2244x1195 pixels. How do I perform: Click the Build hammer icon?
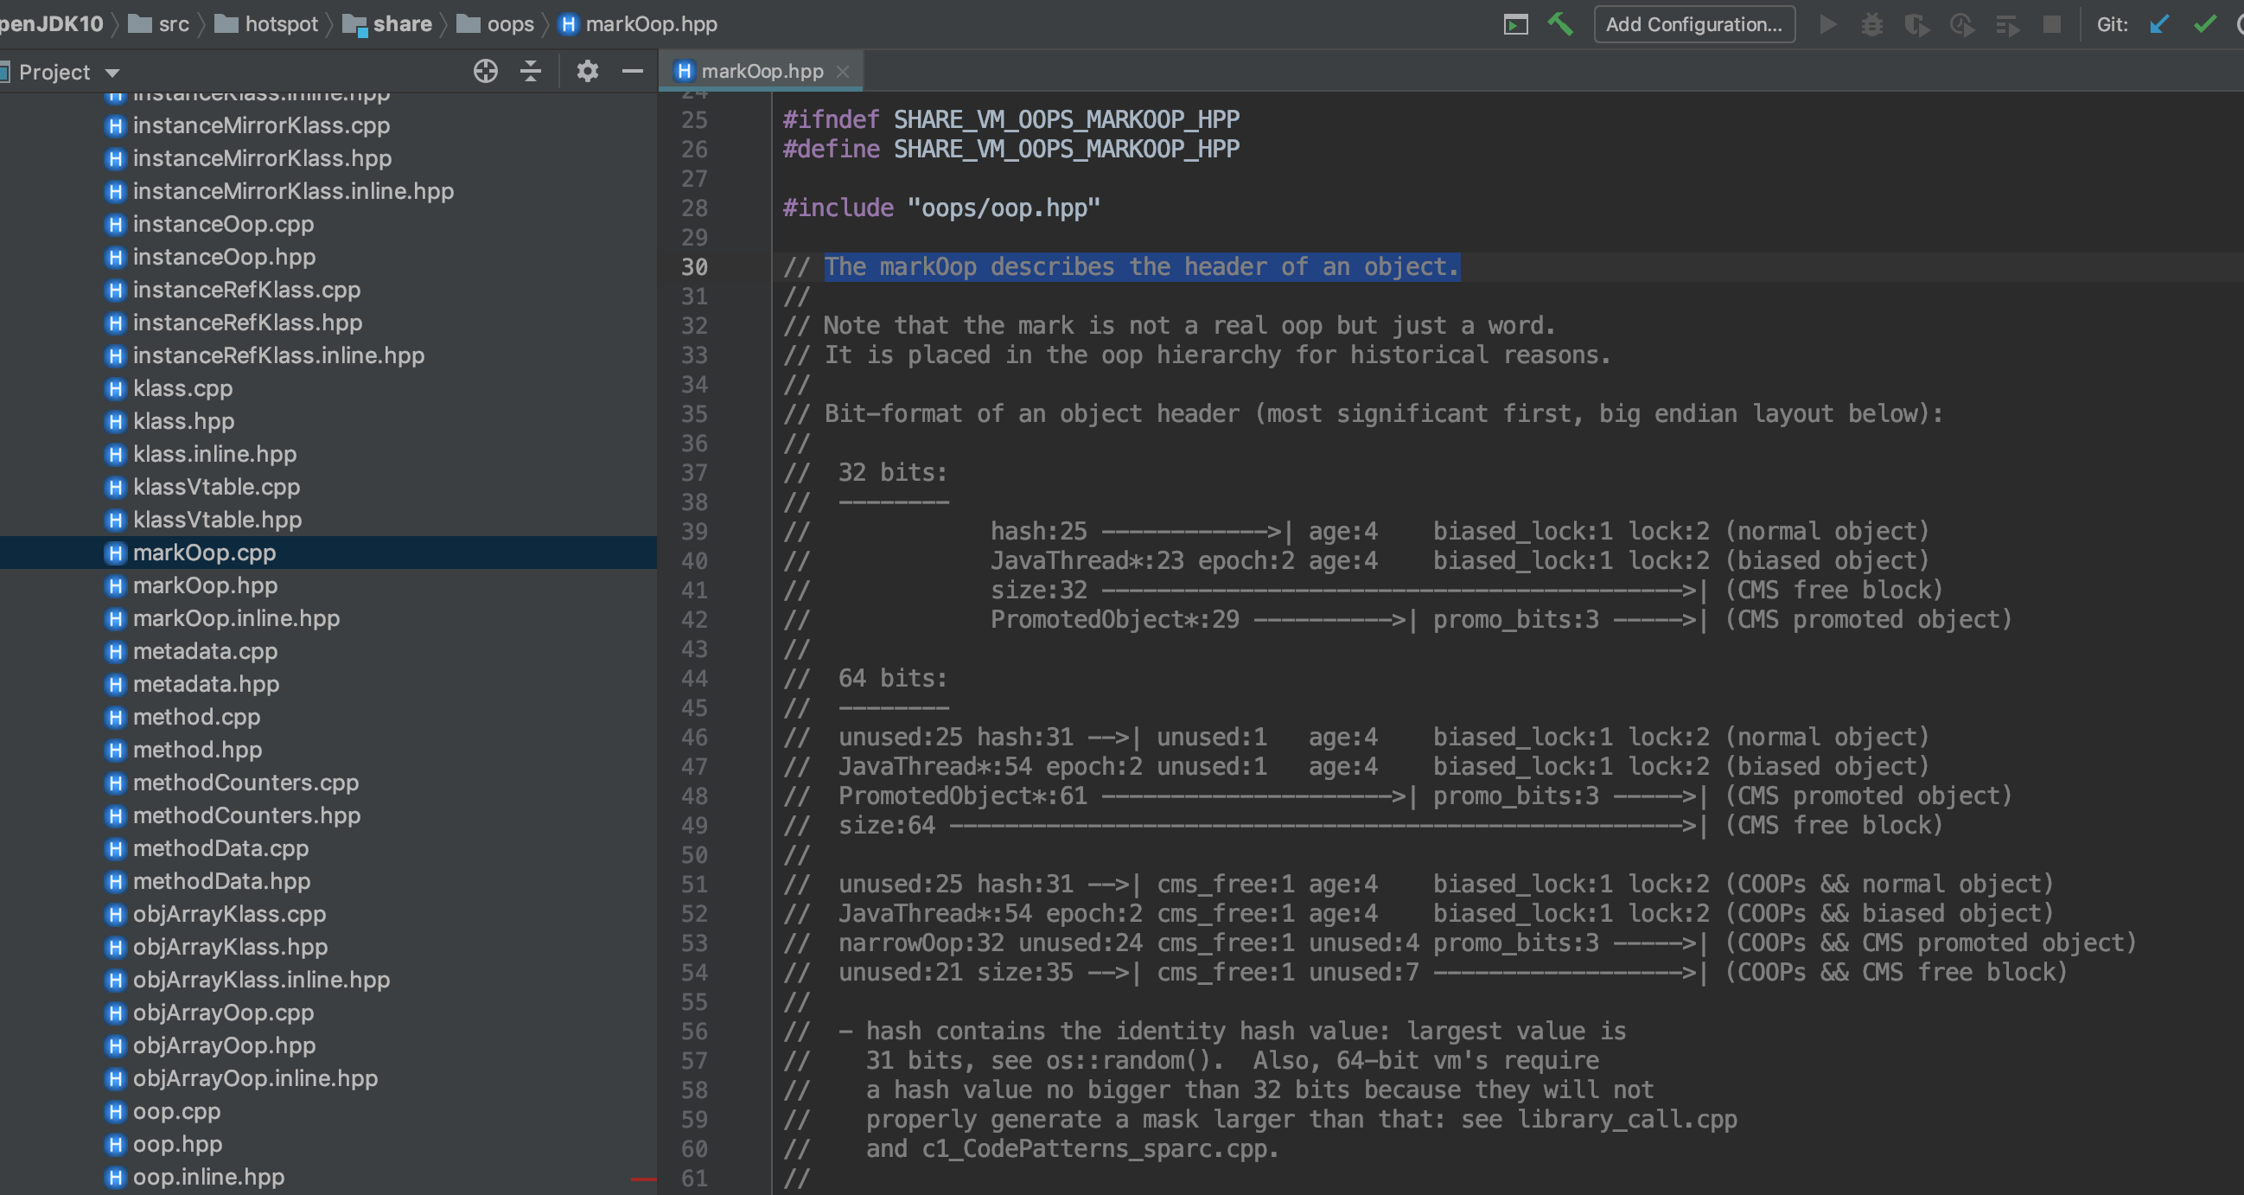(1559, 24)
